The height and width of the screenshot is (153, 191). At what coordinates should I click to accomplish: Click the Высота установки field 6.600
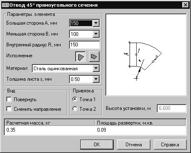[172, 108]
